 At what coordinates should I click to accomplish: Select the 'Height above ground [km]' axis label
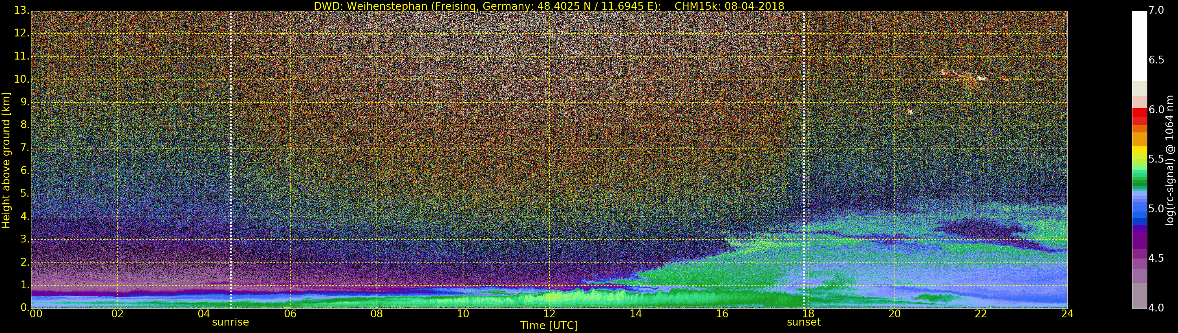click(6, 160)
